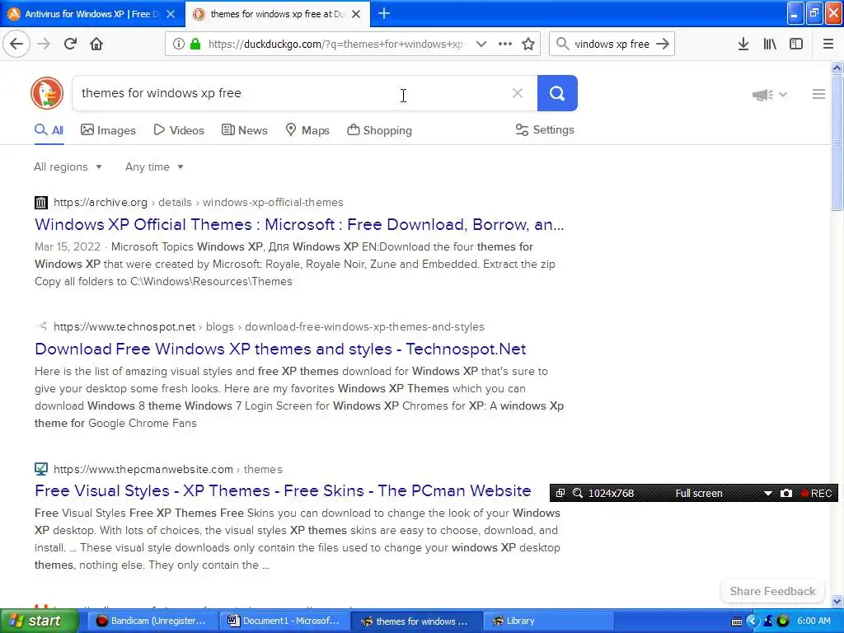
Task: Switch to Videos results
Action: pyautogui.click(x=179, y=130)
